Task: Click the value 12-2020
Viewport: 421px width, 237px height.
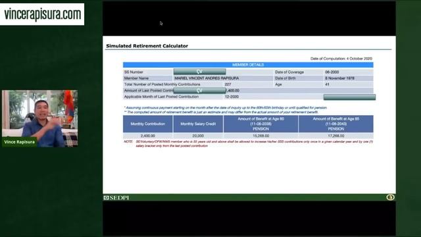Action: point(232,97)
